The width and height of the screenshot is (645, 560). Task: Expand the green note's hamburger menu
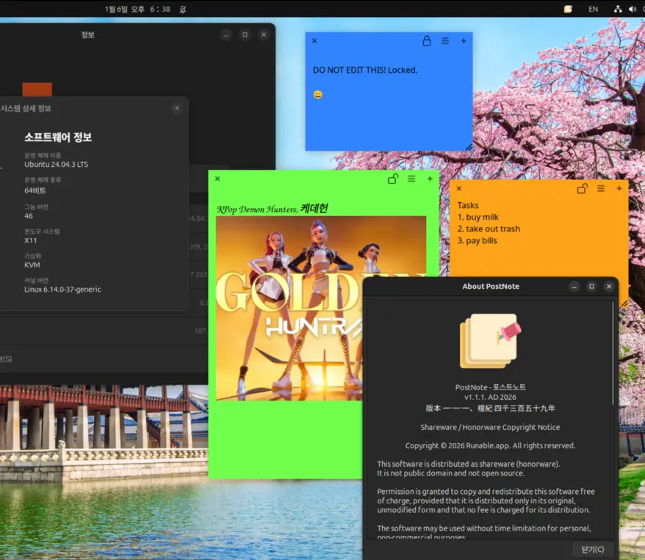coord(411,179)
